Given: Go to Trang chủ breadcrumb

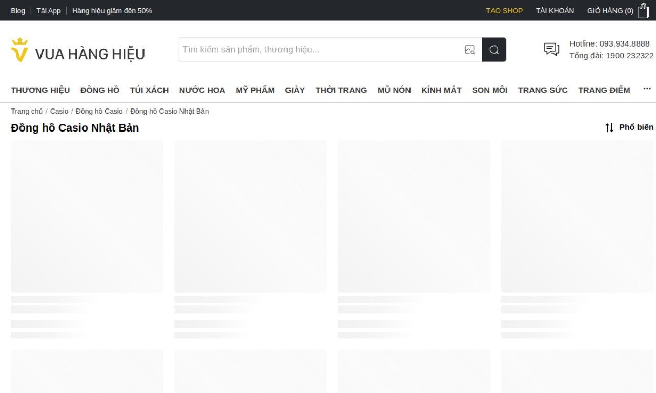Looking at the screenshot, I should pyautogui.click(x=27, y=111).
